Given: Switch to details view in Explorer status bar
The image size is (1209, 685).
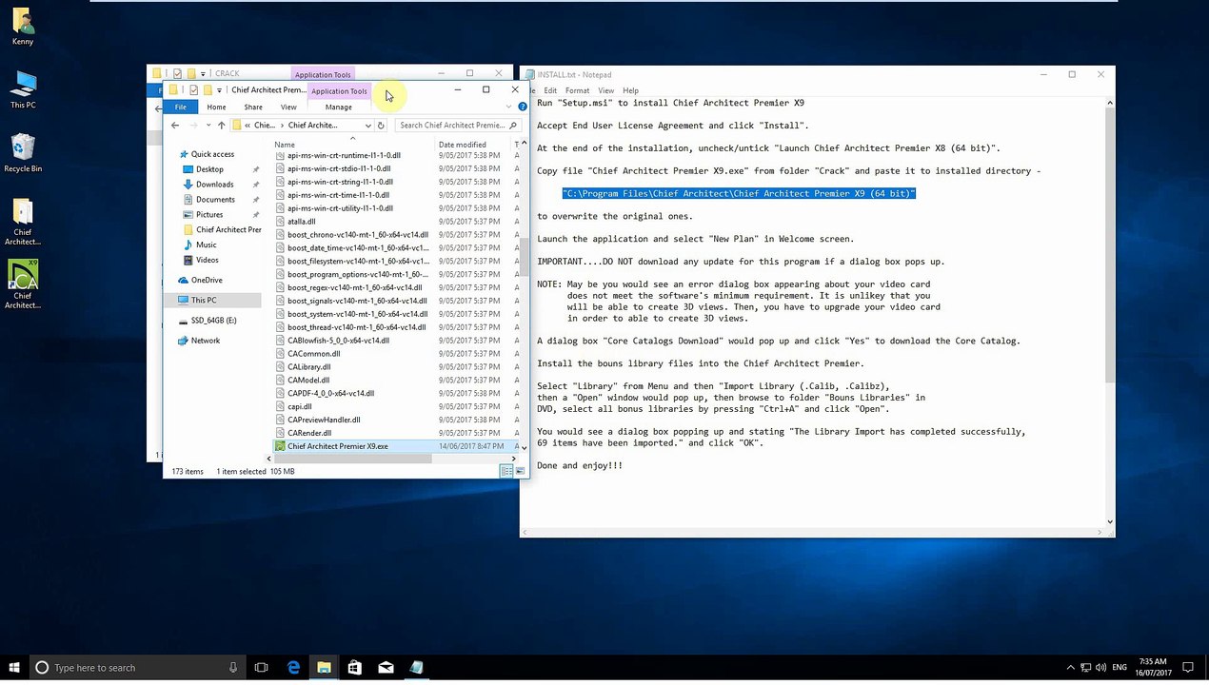Looking at the screenshot, I should point(506,471).
